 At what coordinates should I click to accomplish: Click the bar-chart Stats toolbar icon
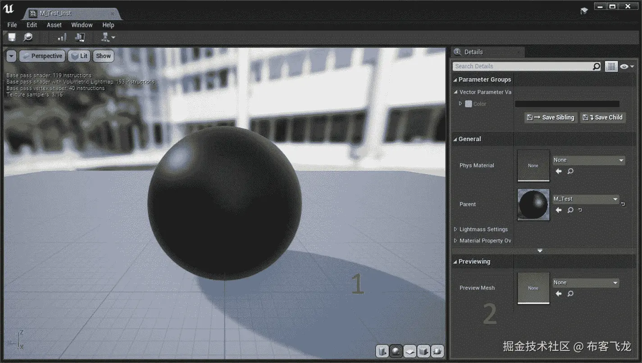62,37
